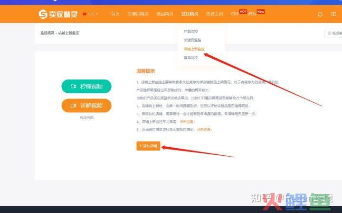
Task: Click the 监控精灵 - 店铺上新监控 breadcrumb
Action: pyautogui.click(x=59, y=33)
